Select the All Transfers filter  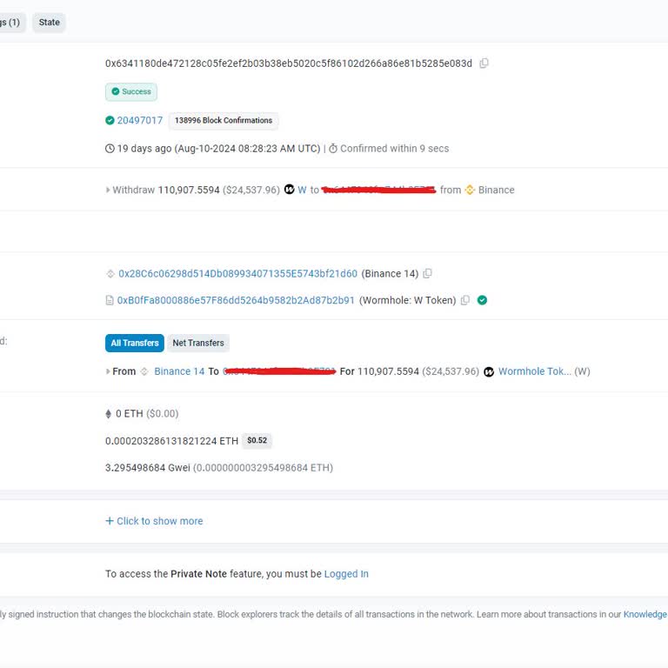(x=135, y=344)
